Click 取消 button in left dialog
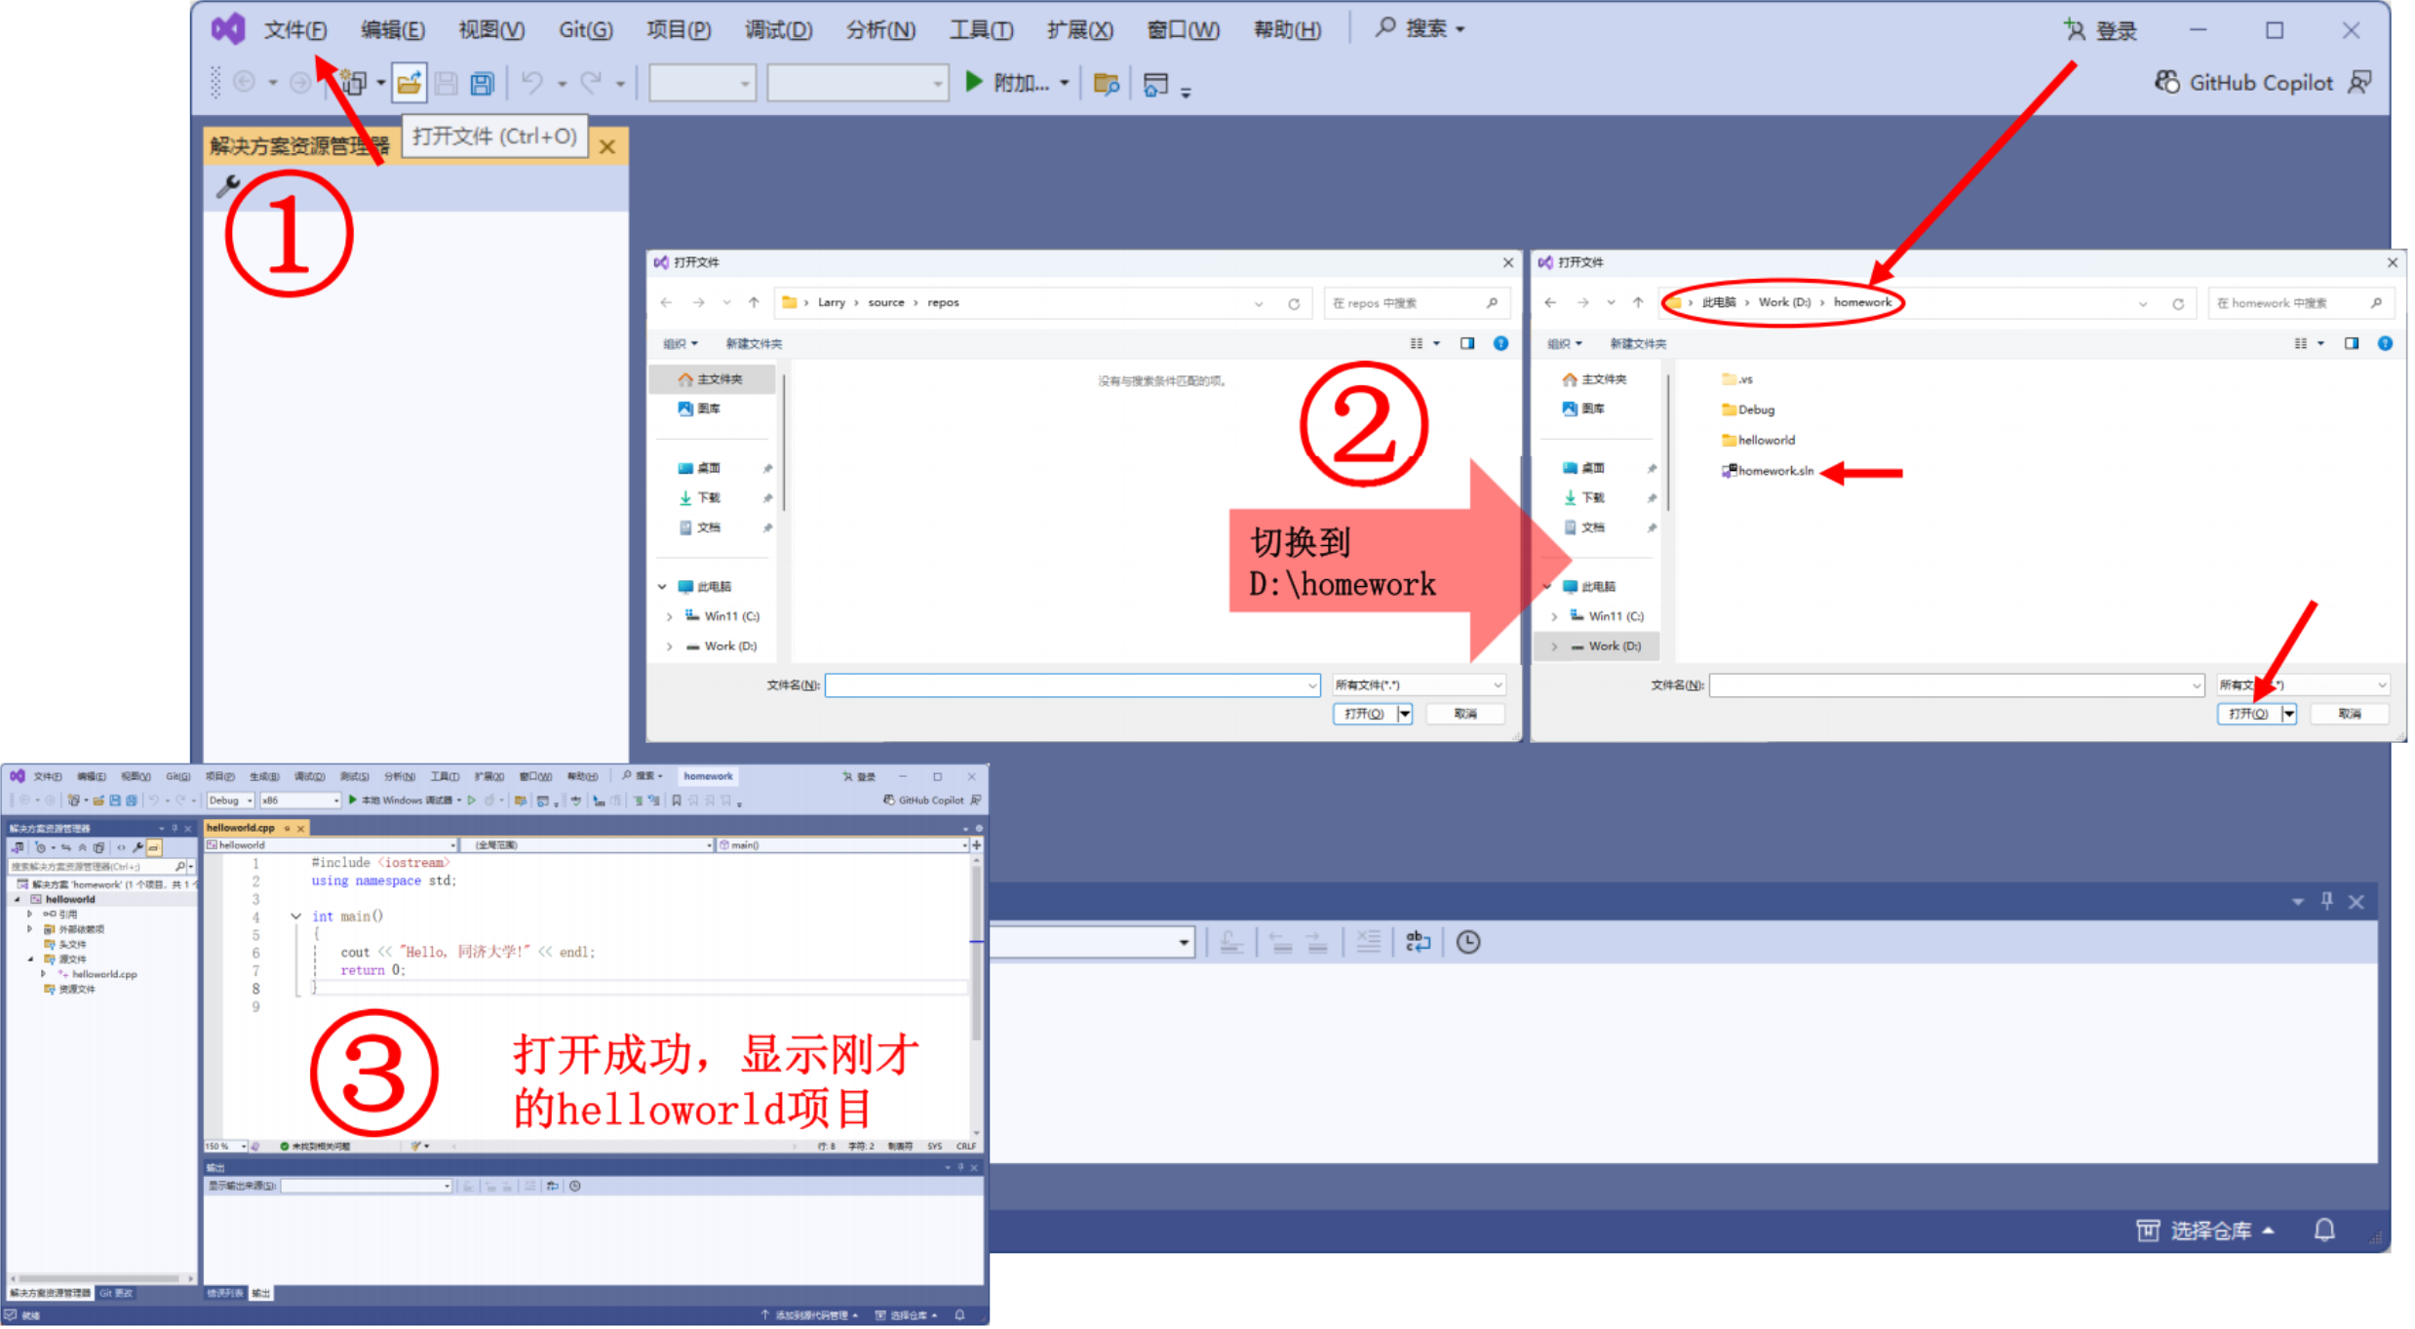2415x1329 pixels. [x=1465, y=715]
